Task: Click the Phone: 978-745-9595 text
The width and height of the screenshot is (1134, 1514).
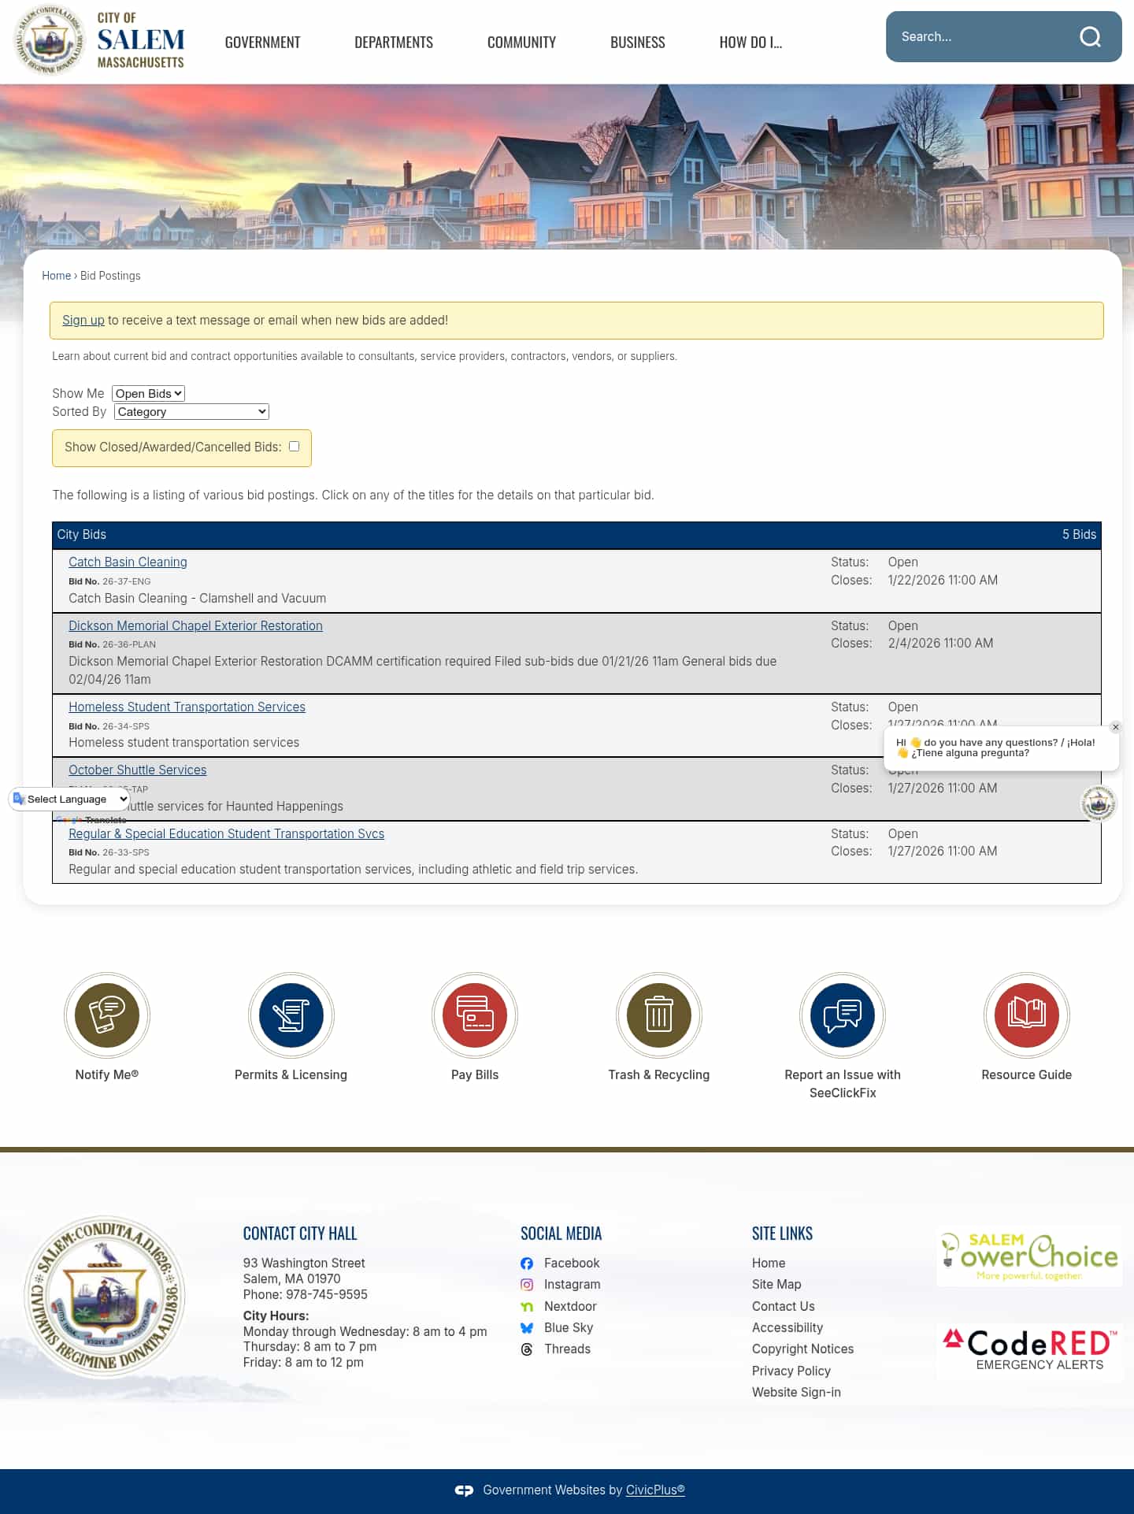Action: pos(306,1295)
